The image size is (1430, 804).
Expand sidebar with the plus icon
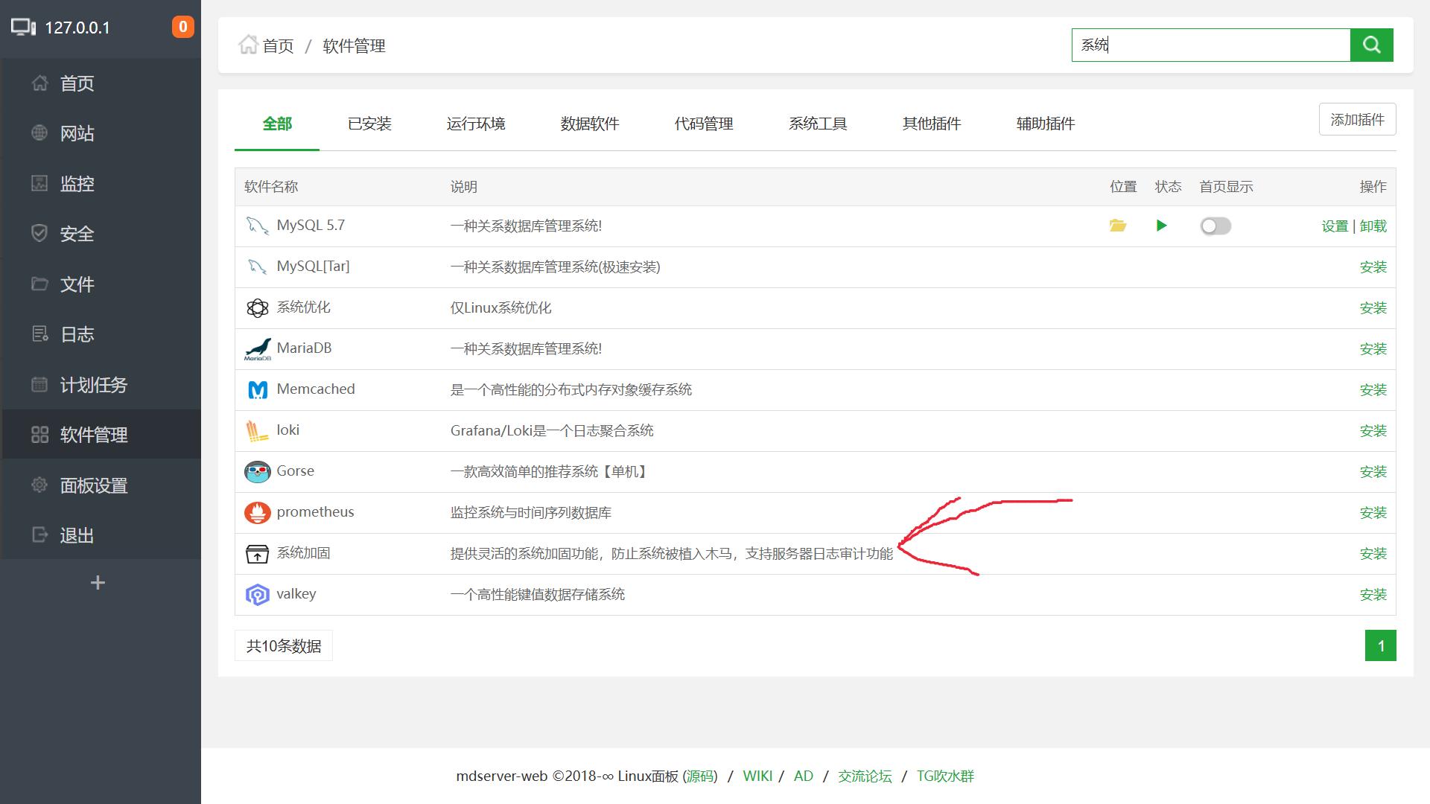[x=98, y=582]
